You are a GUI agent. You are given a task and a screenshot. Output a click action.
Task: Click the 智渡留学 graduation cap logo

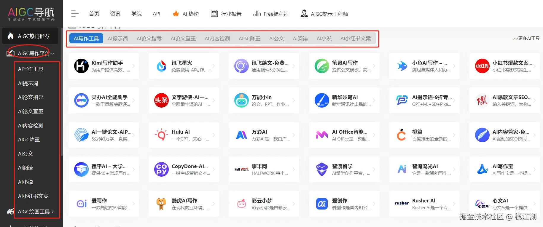(x=322, y=169)
